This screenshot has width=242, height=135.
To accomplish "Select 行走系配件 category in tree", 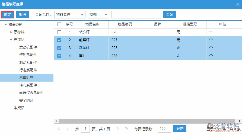I will tap(28, 70).
